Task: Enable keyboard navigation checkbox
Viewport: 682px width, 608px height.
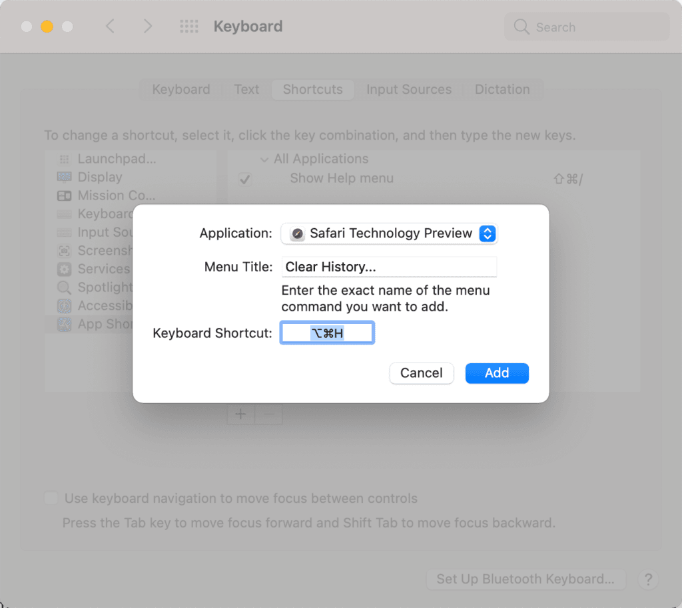Action: pyautogui.click(x=51, y=498)
